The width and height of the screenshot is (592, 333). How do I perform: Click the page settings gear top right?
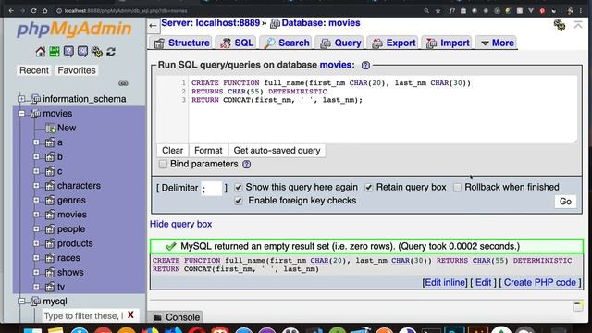click(x=559, y=25)
